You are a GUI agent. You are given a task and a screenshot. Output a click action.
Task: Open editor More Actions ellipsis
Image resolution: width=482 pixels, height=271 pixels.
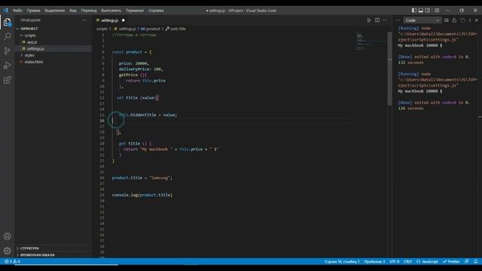pos(385,20)
